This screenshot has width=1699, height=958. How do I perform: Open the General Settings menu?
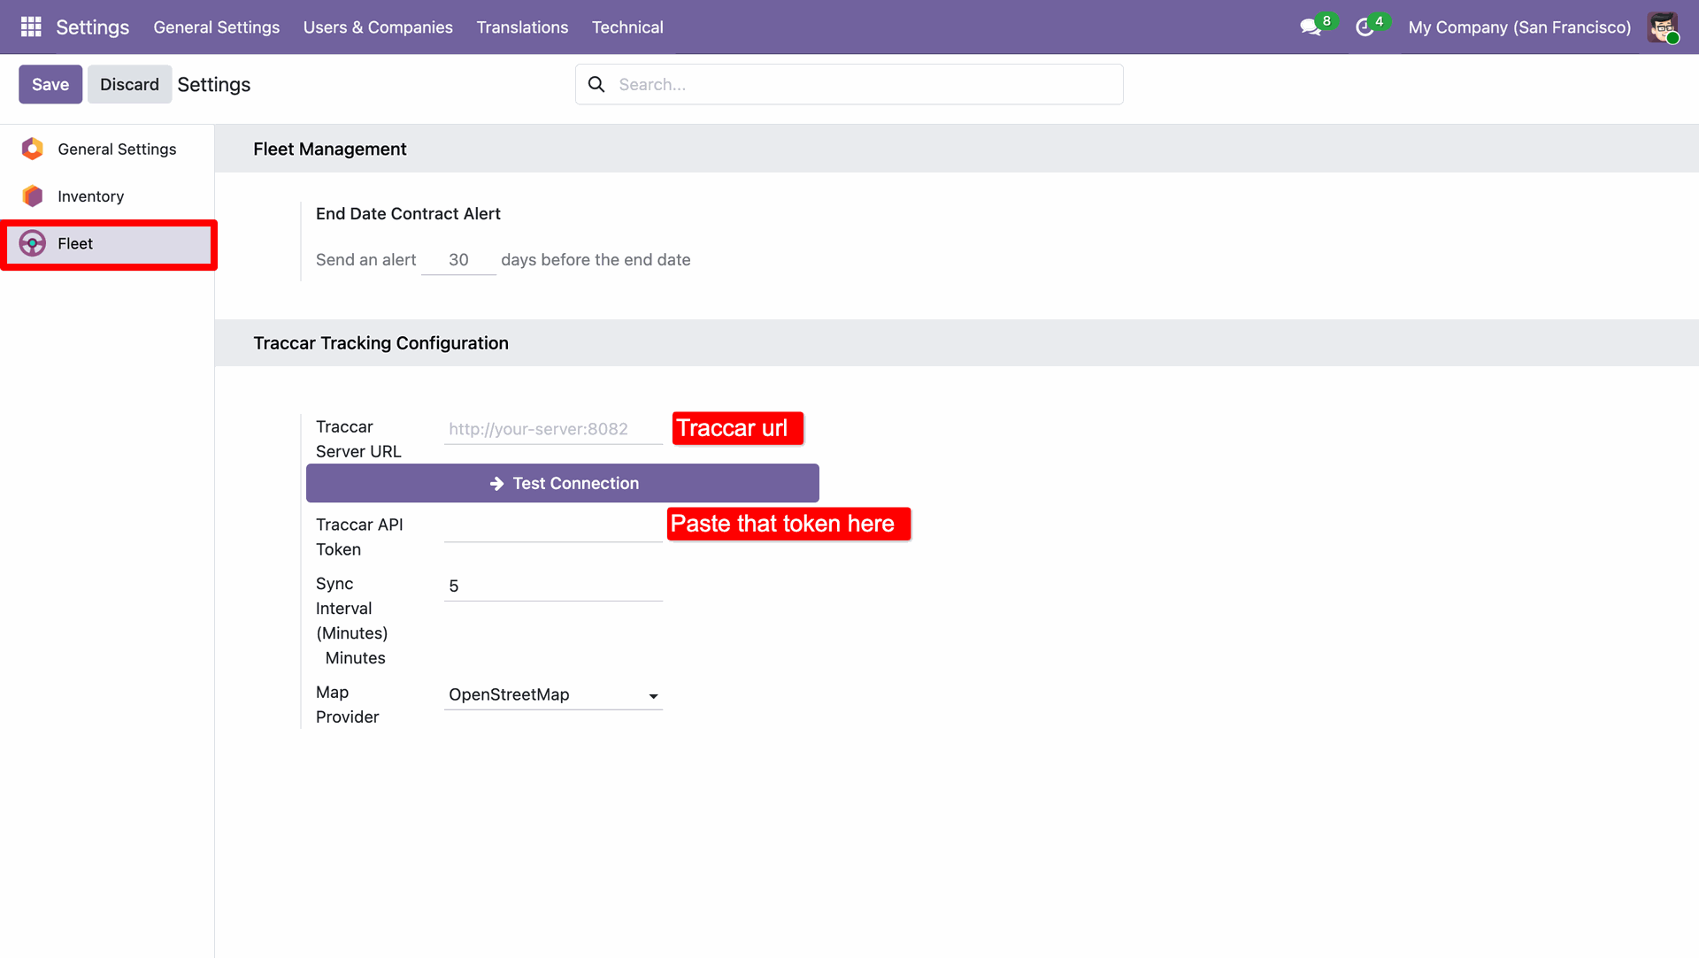click(217, 27)
